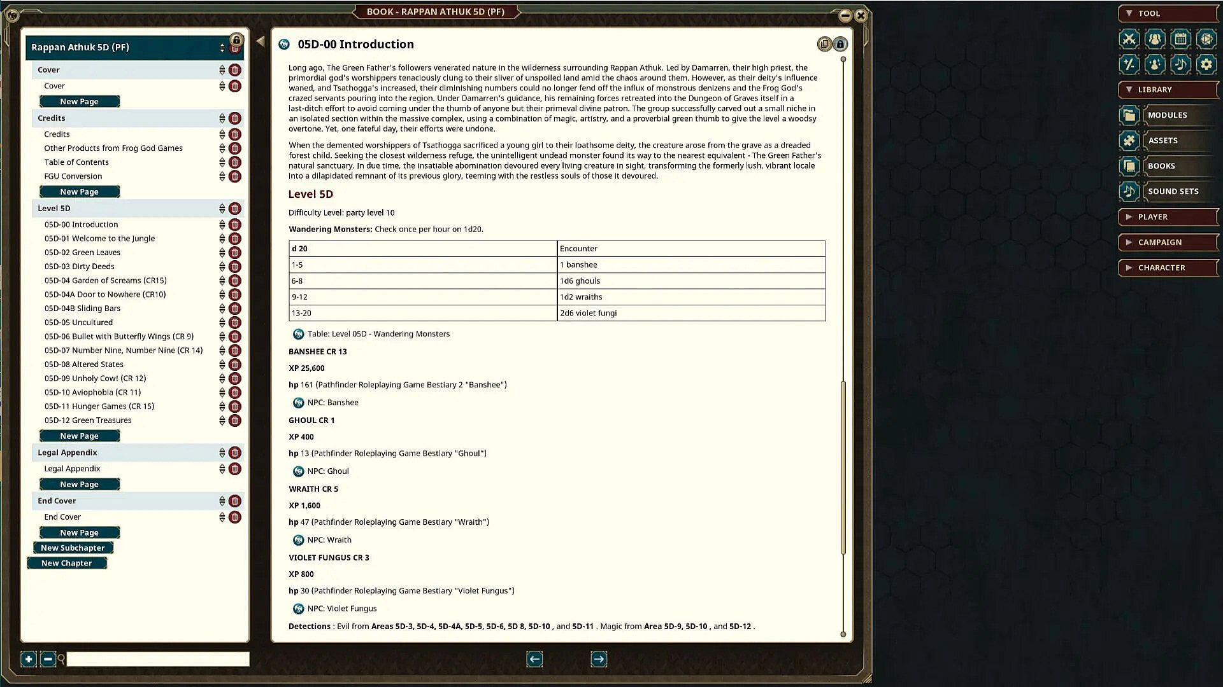
Task: Toggle the page lock icon on 05D-00 Introduction
Action: tap(840, 45)
